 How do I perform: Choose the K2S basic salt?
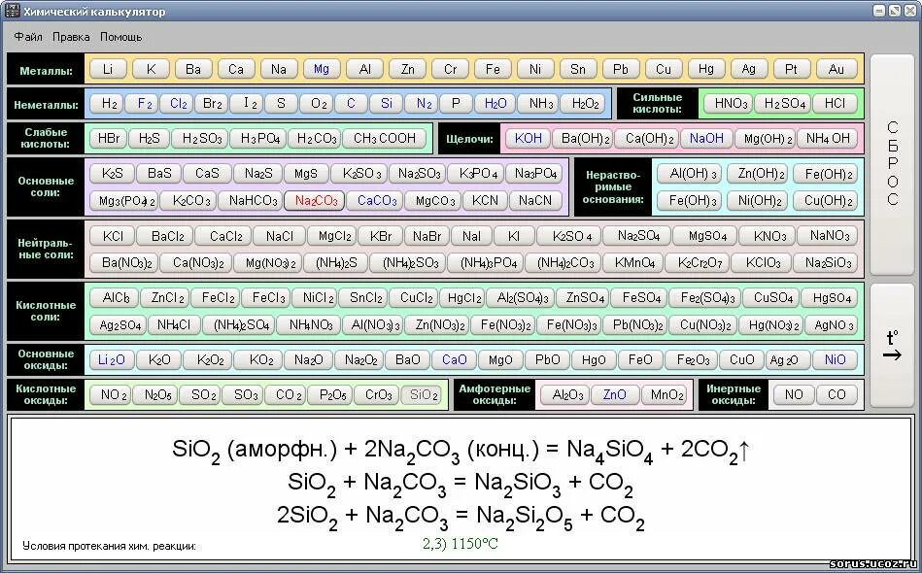click(x=113, y=174)
